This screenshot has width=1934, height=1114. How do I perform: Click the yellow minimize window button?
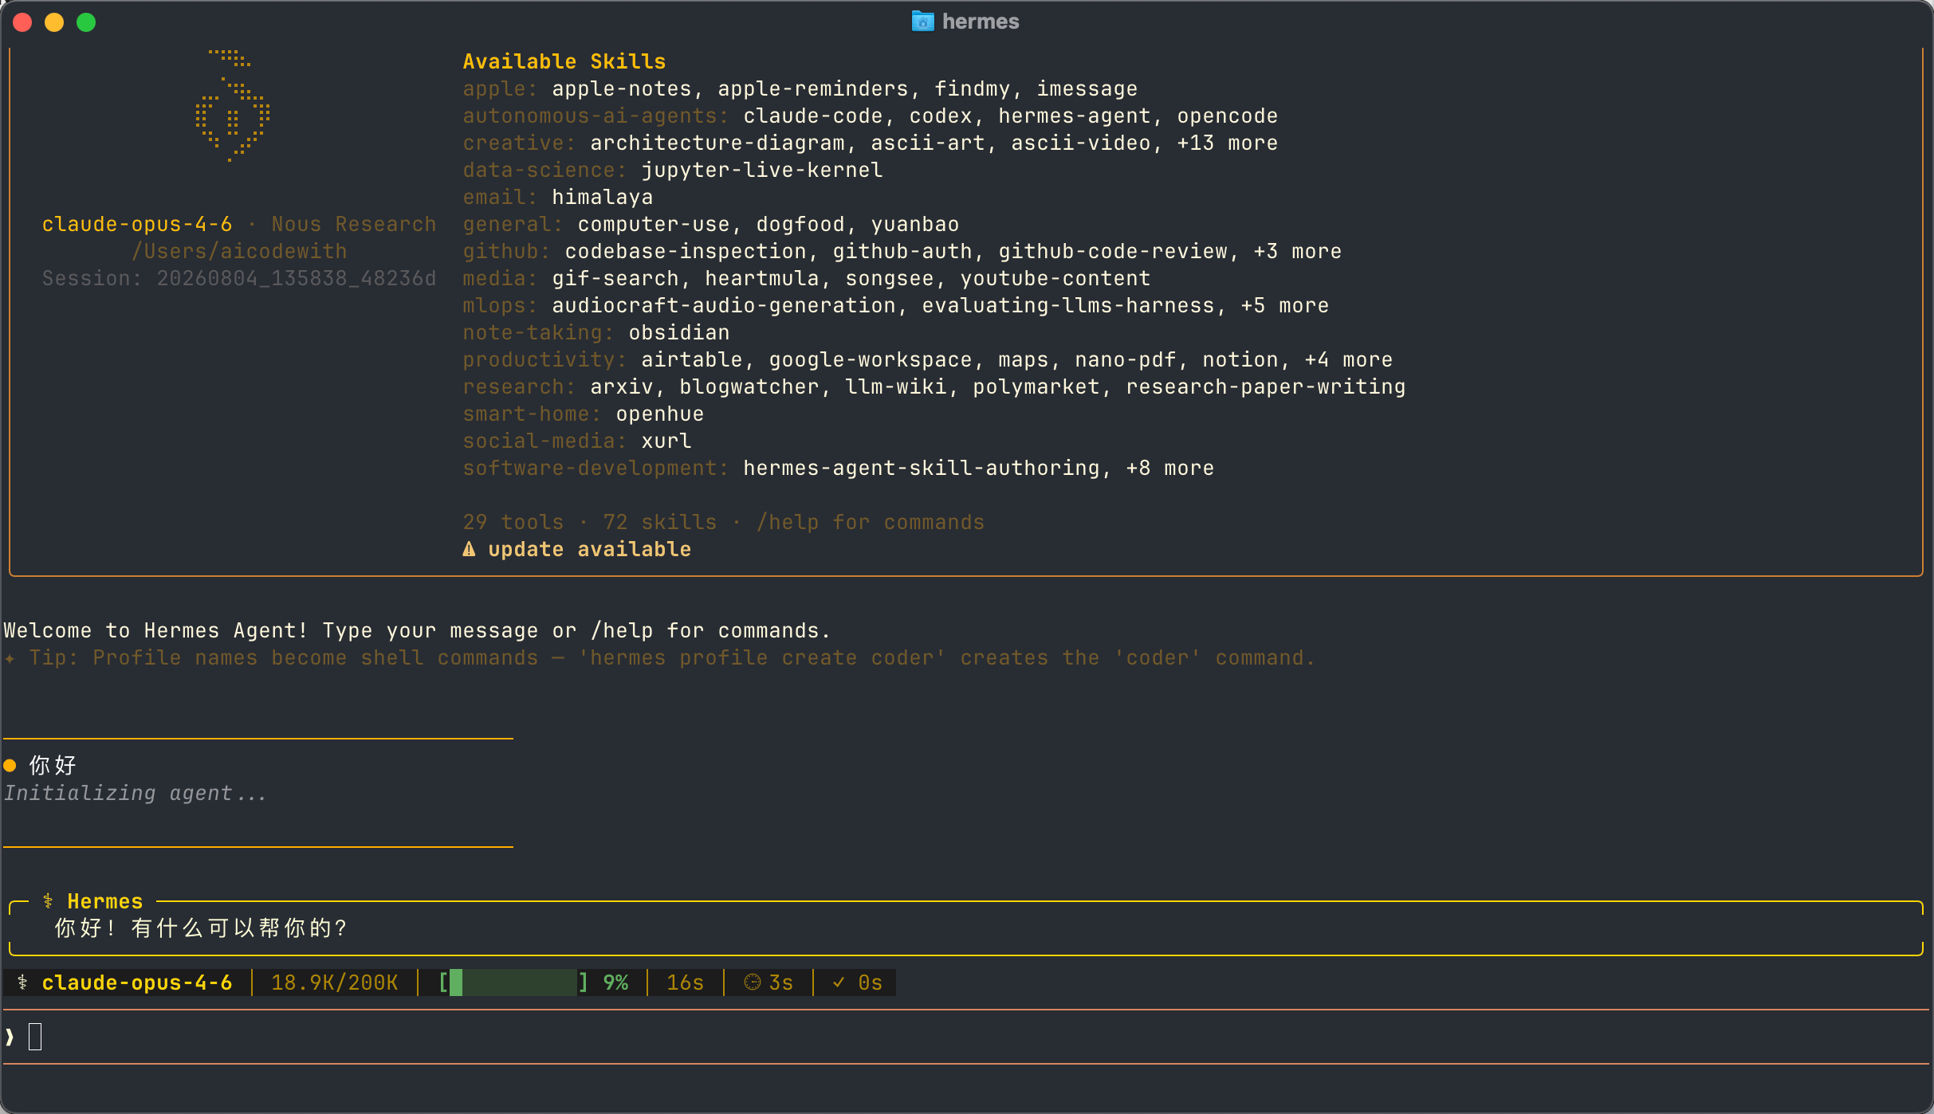(54, 22)
